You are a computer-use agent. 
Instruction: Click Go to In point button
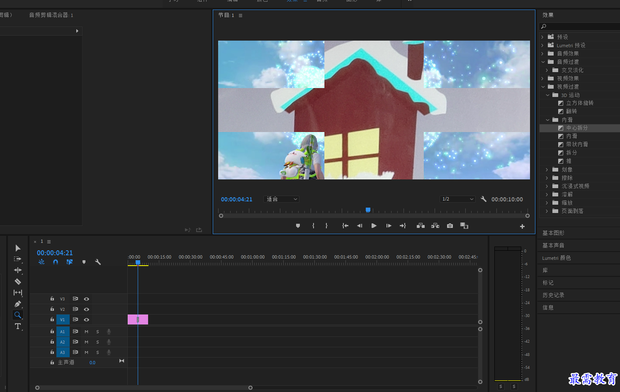(345, 226)
